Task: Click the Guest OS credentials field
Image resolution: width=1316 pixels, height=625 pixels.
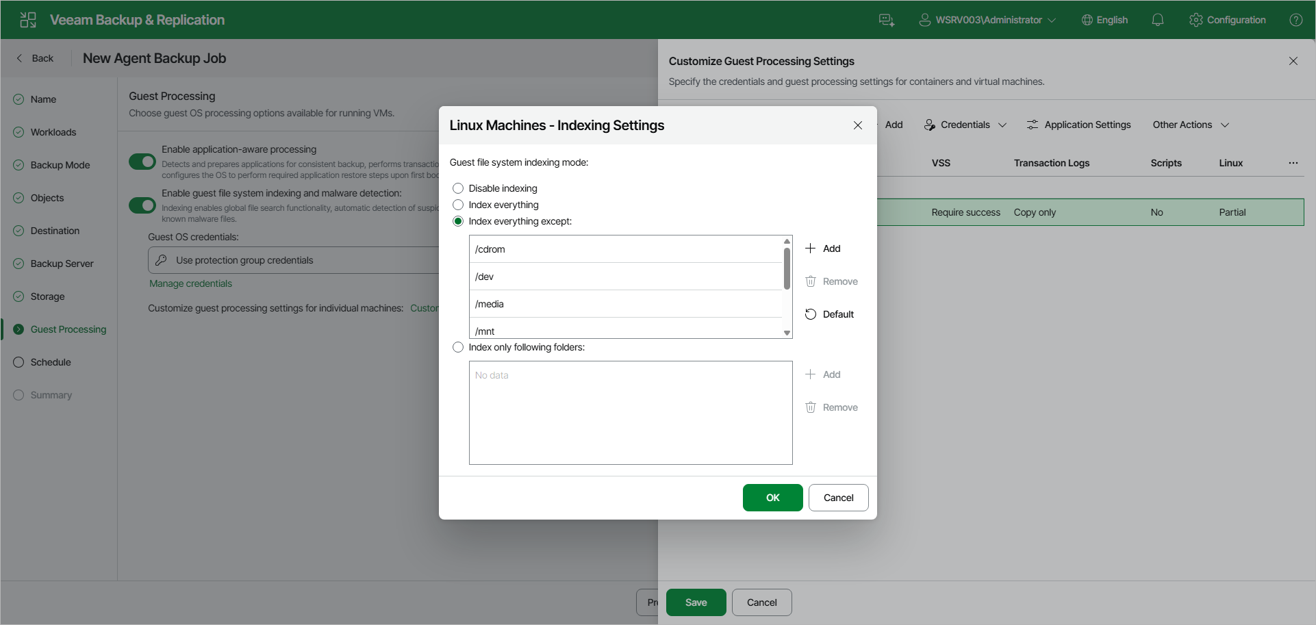Action: point(294,260)
